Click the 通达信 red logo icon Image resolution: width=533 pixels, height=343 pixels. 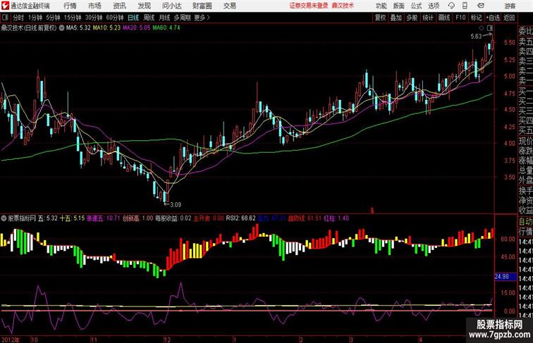[5, 6]
